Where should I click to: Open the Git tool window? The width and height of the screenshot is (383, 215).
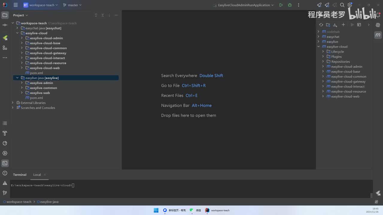tap(5, 193)
